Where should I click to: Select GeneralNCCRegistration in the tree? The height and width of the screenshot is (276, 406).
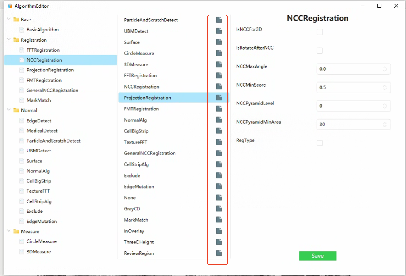coord(52,90)
